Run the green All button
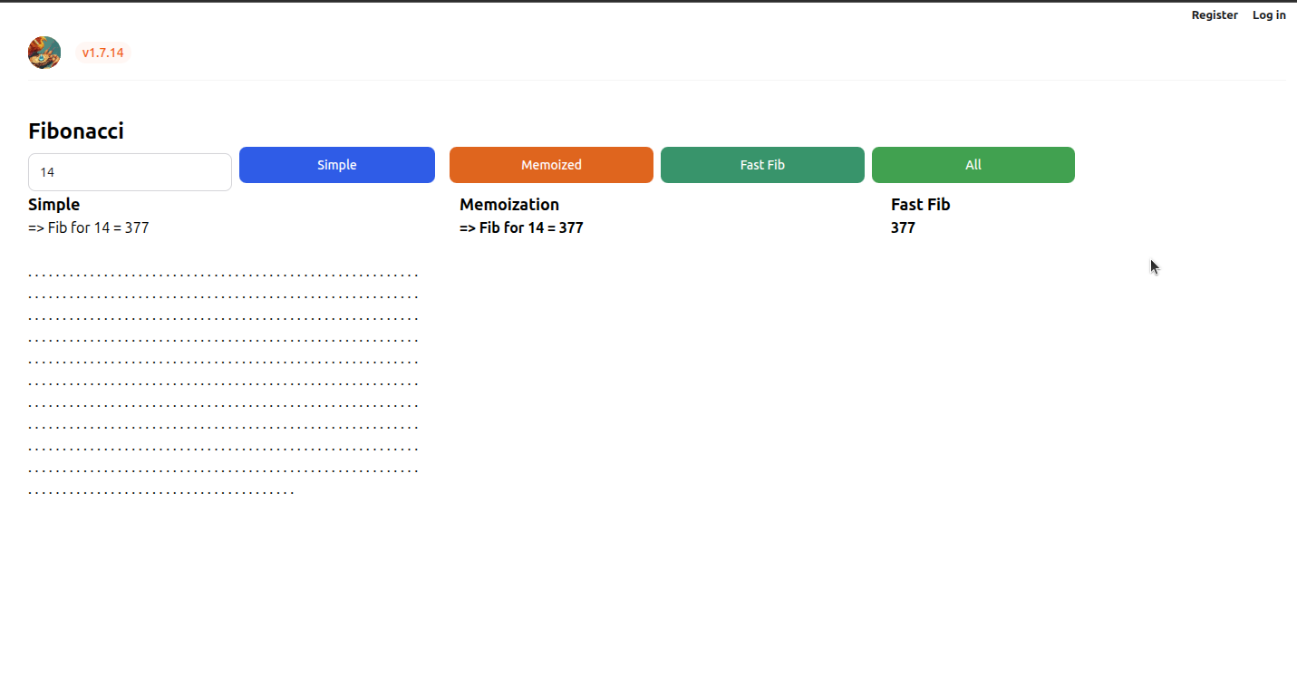Viewport: 1297px width, 696px height. point(973,165)
